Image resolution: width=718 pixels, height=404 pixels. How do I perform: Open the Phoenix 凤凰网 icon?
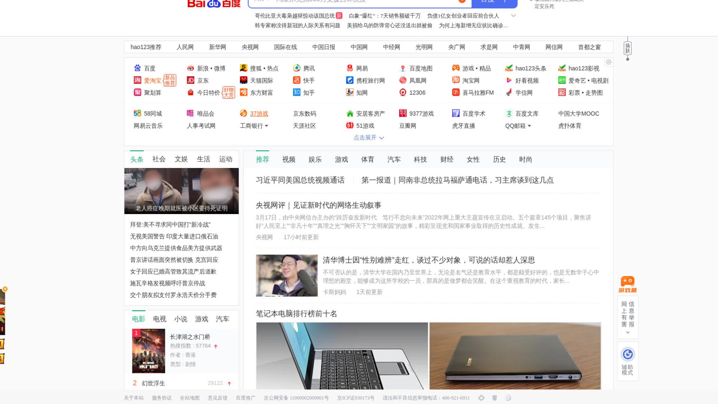click(403, 80)
